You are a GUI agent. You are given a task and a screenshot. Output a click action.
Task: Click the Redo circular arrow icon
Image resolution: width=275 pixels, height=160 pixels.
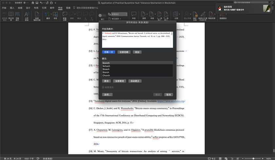(x=47, y=3)
